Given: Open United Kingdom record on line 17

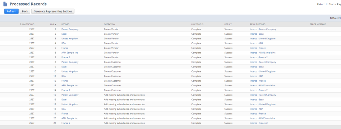Looking at the screenshot, I should (70, 104).
